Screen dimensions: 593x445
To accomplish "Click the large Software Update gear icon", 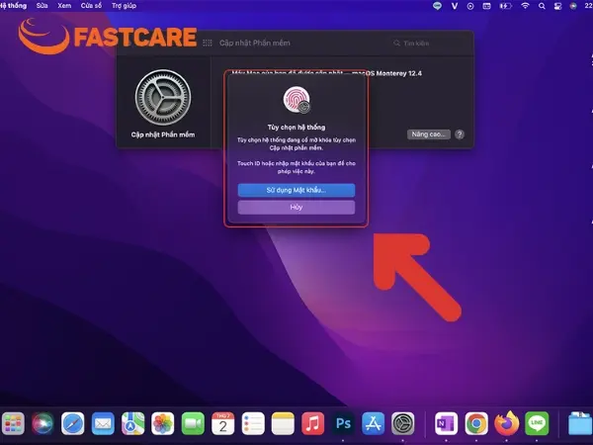I will [x=163, y=98].
